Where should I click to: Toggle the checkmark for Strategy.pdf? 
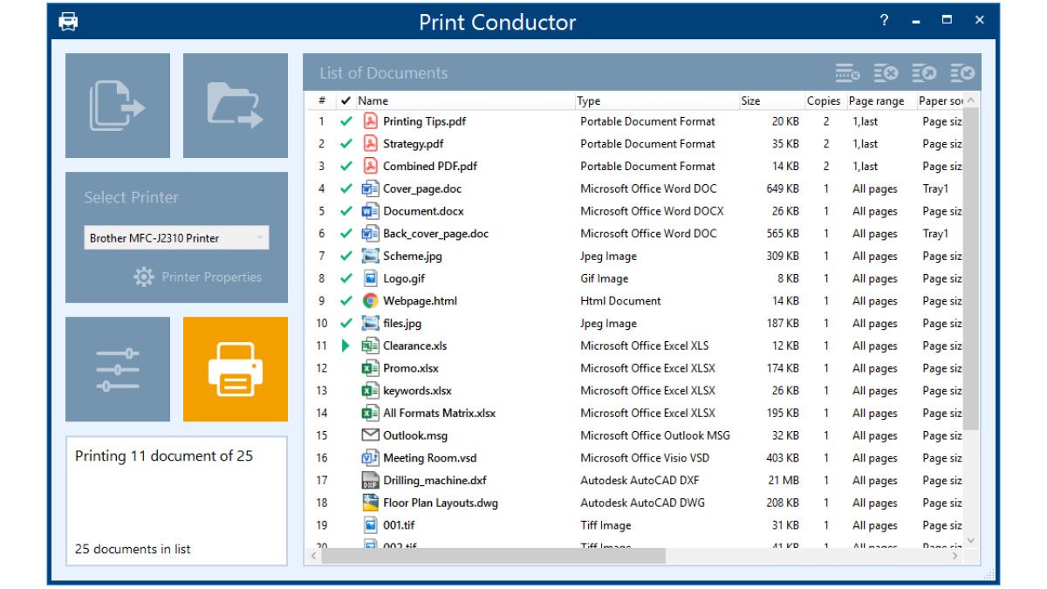[346, 144]
